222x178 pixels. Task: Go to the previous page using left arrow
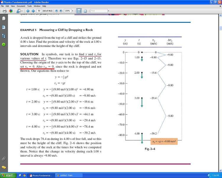click(x=28, y=11)
